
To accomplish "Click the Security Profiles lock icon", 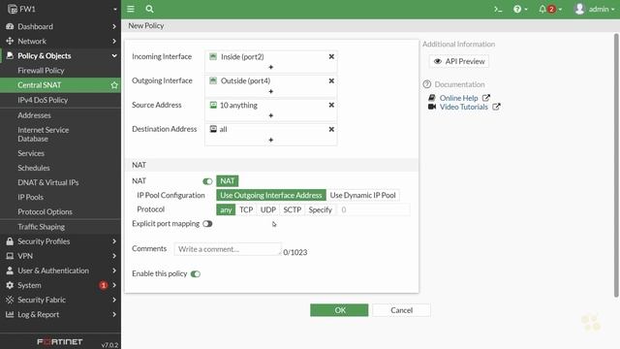I will [10, 241].
